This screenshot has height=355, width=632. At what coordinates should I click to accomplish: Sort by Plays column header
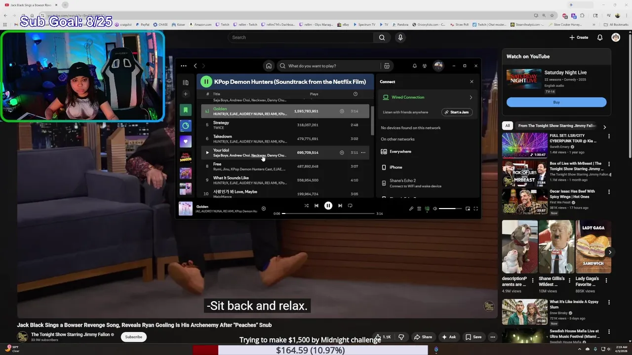pos(314,94)
